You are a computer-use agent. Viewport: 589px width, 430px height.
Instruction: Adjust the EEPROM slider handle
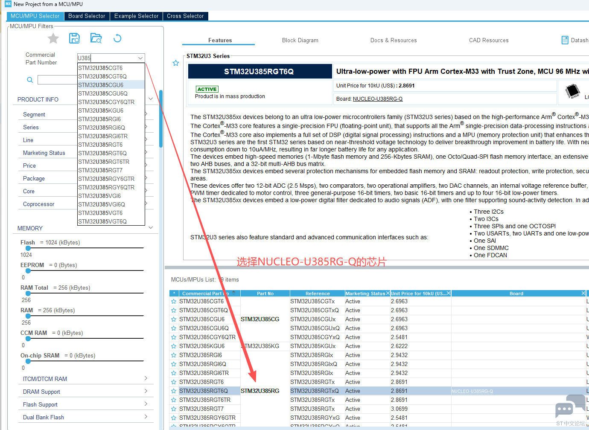[28, 271]
